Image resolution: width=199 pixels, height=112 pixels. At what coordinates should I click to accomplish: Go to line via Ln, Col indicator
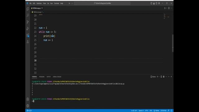134,111
